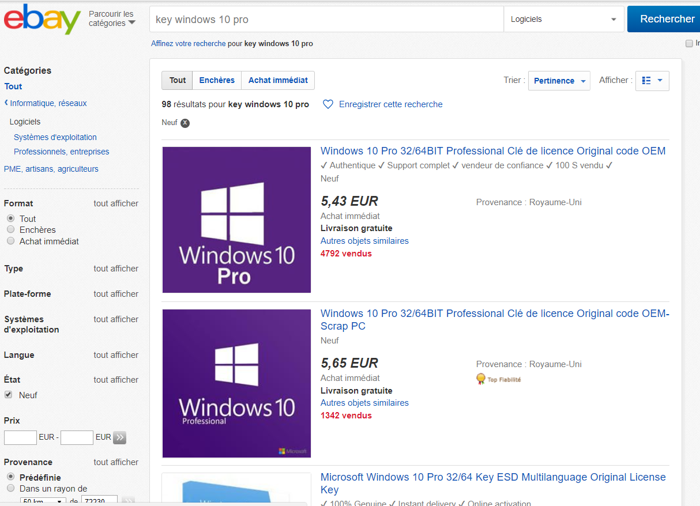700x506 pixels.
Task: Open Microsoft Windows 10 Pro Key ESD listing
Action: 493,484
